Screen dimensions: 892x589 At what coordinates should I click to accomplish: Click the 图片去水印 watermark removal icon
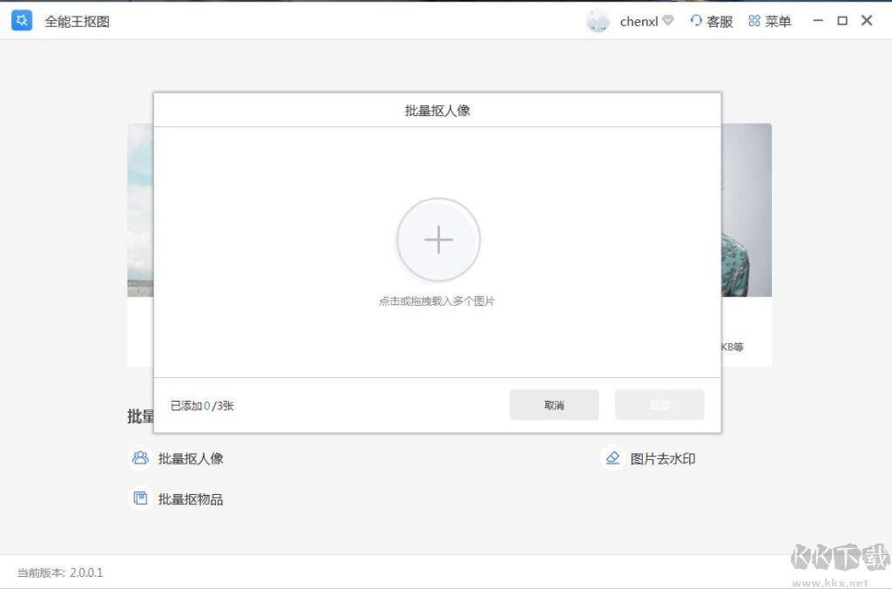tap(613, 457)
